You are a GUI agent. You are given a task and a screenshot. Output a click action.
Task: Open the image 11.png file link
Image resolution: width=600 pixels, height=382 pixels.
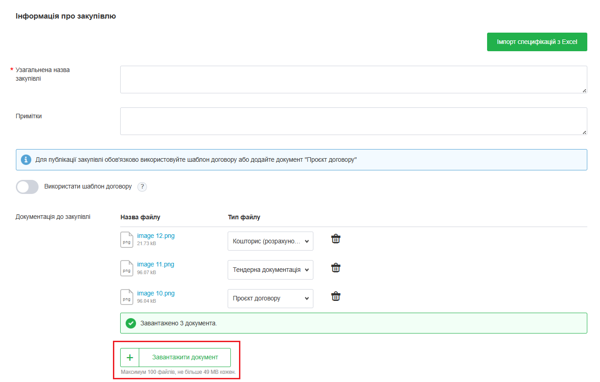coord(156,264)
